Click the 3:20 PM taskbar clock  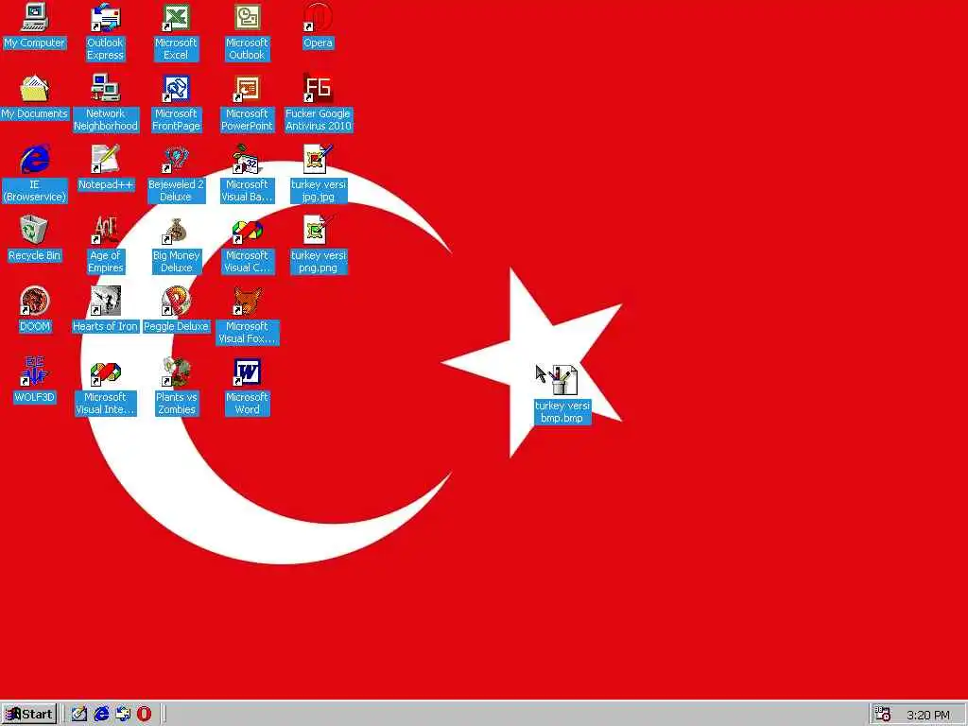928,716
